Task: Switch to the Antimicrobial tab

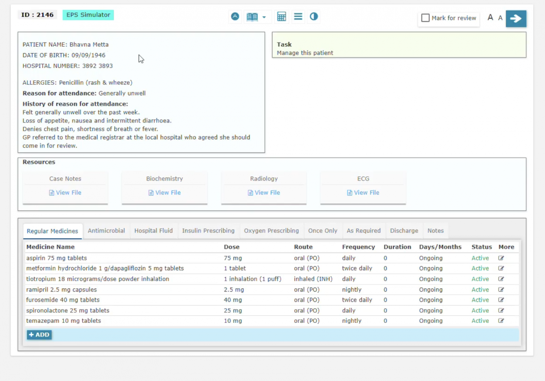Action: [x=106, y=231]
